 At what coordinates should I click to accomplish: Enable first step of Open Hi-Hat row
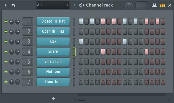[81, 32]
